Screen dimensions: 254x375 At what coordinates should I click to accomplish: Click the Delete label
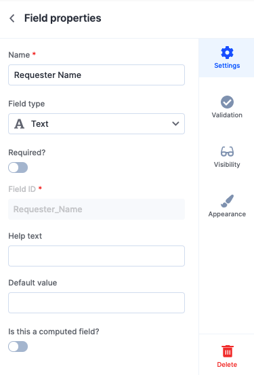(227, 364)
